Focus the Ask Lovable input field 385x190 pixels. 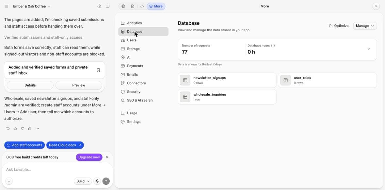57,170
